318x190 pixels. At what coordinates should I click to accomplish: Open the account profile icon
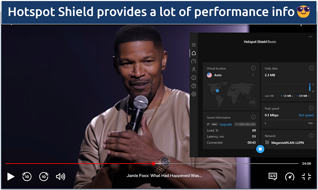(x=194, y=69)
